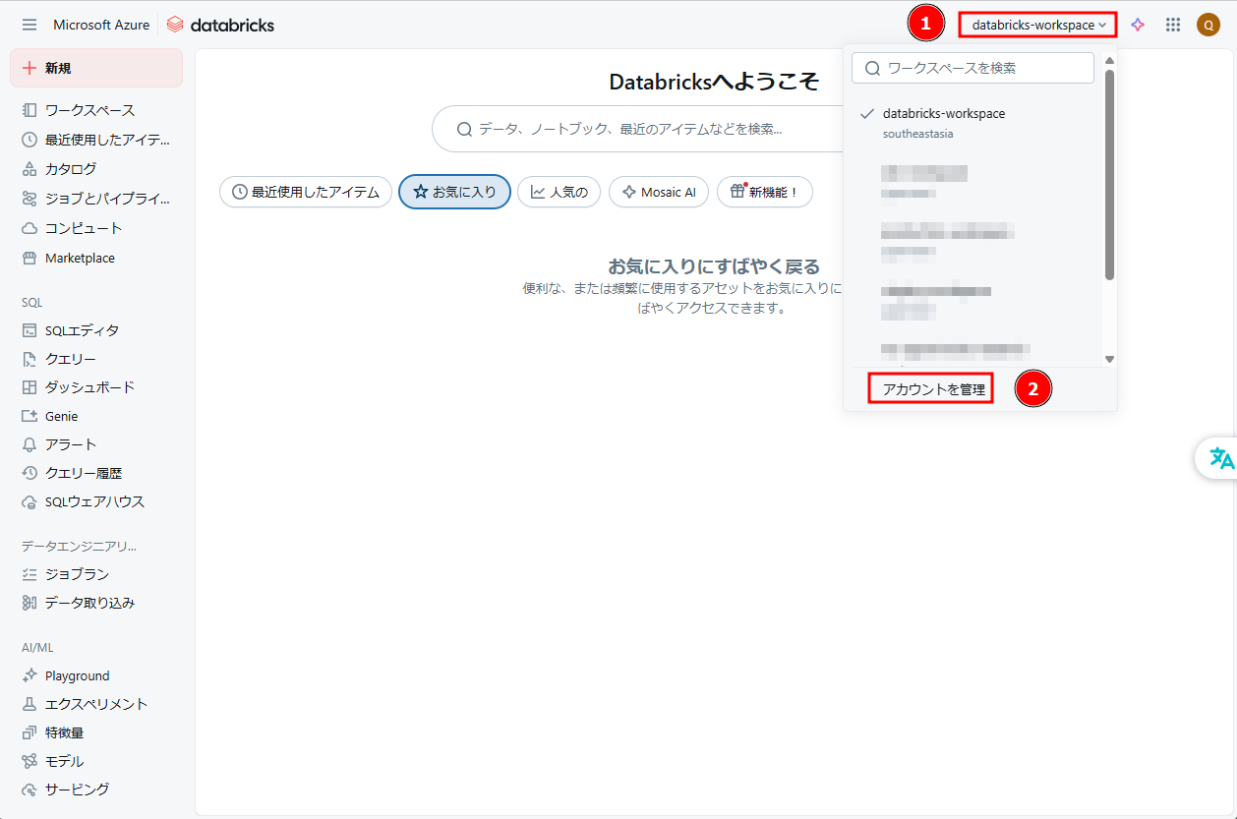The width and height of the screenshot is (1237, 819).
Task: Expand the databricks-workspace switcher dropdown
Action: [1037, 25]
